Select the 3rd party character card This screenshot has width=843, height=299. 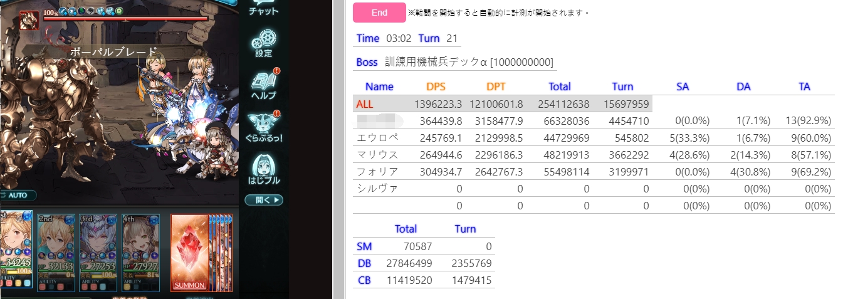[x=98, y=253]
